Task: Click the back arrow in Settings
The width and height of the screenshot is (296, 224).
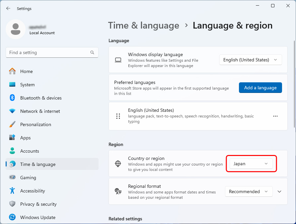Action: pos(8,8)
